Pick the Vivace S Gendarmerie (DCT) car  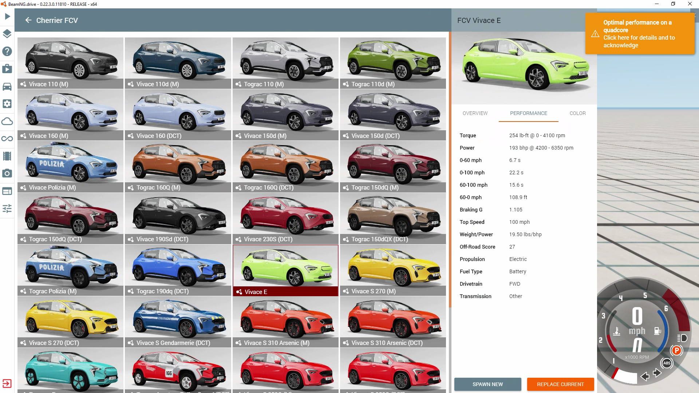[178, 322]
